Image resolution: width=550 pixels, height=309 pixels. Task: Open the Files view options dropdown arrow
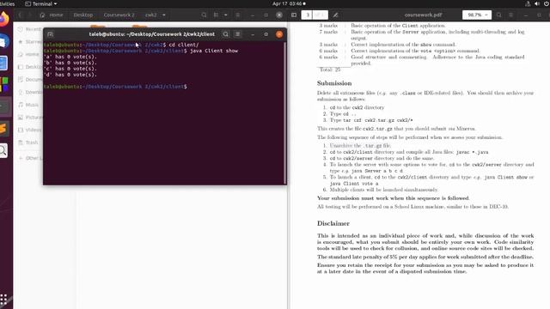pyautogui.click(x=225, y=15)
